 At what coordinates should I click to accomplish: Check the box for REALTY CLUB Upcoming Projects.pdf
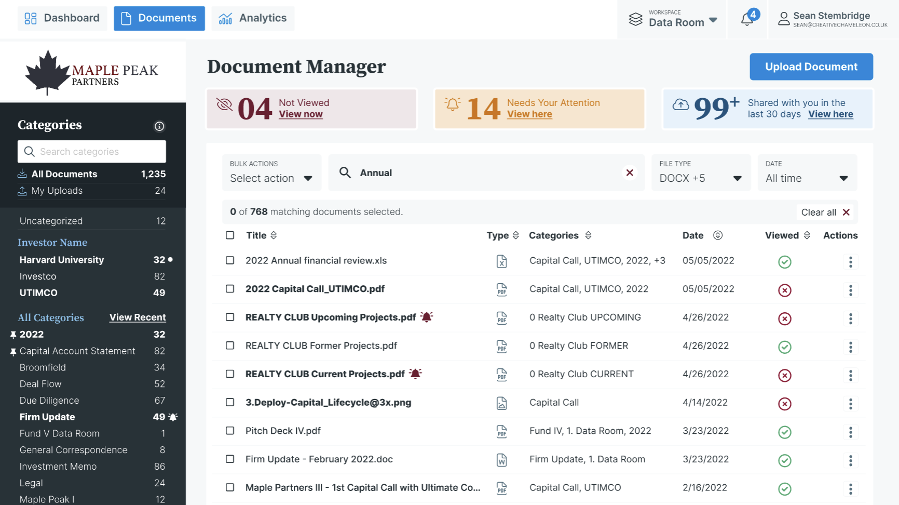[x=230, y=317]
